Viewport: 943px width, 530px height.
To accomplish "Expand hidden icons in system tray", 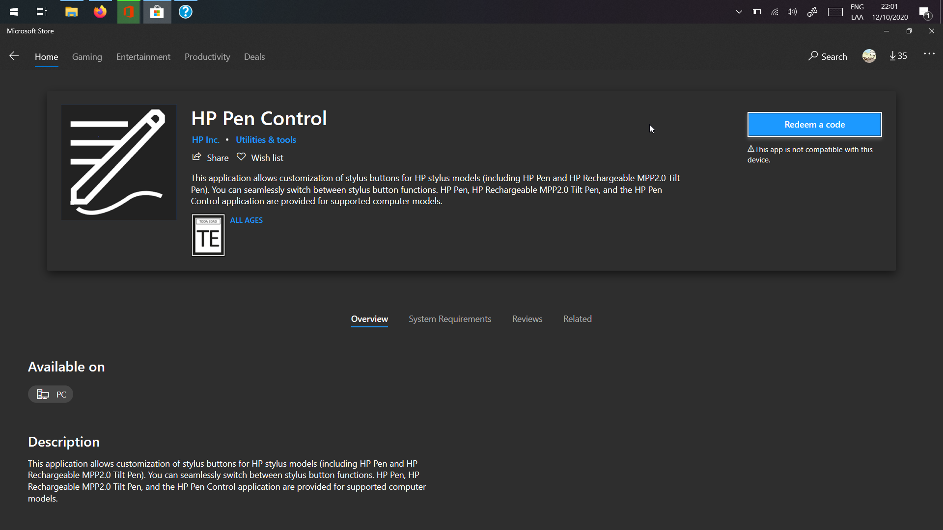I will [x=739, y=12].
